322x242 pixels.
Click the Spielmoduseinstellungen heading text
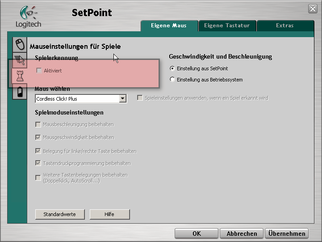[69, 112]
